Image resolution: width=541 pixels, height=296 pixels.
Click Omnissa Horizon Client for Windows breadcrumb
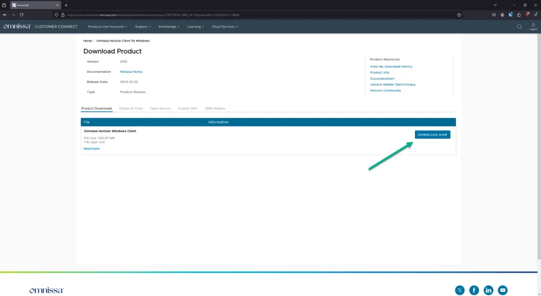pos(123,41)
